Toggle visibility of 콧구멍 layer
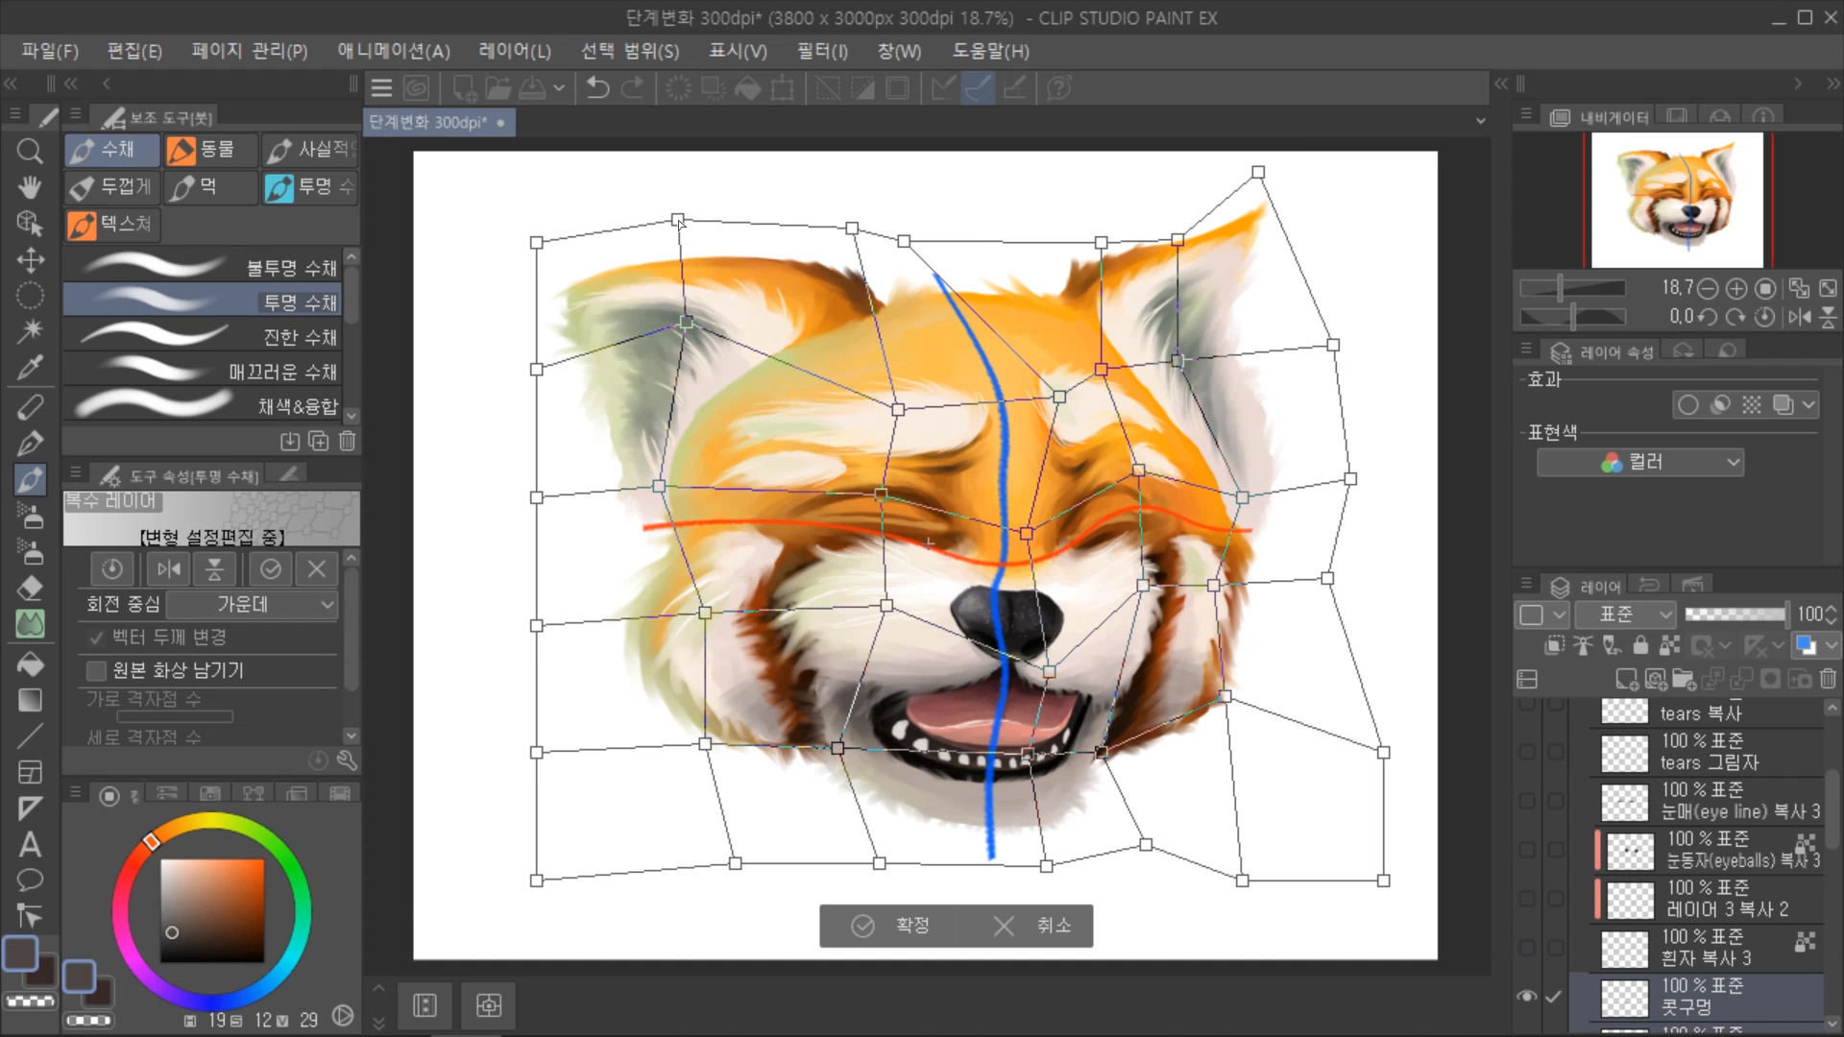 pos(1526,997)
